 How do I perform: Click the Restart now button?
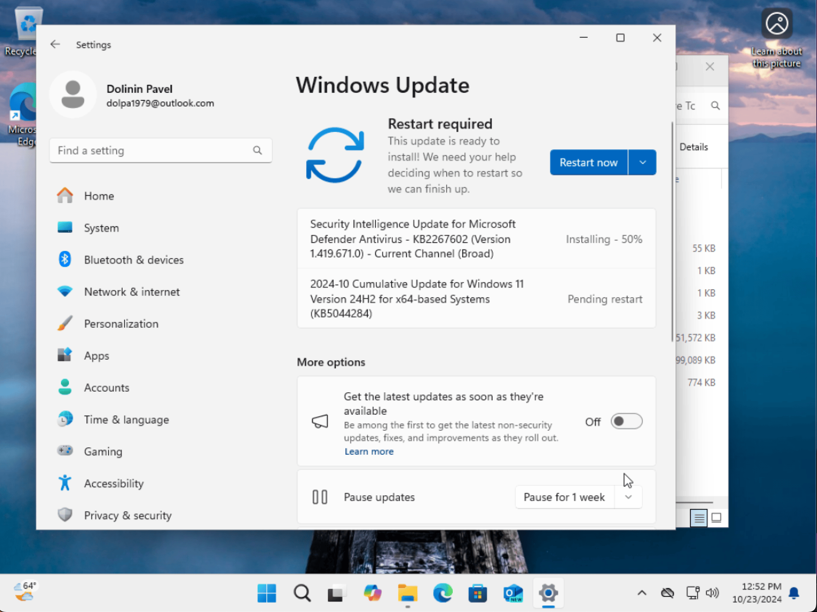(588, 162)
